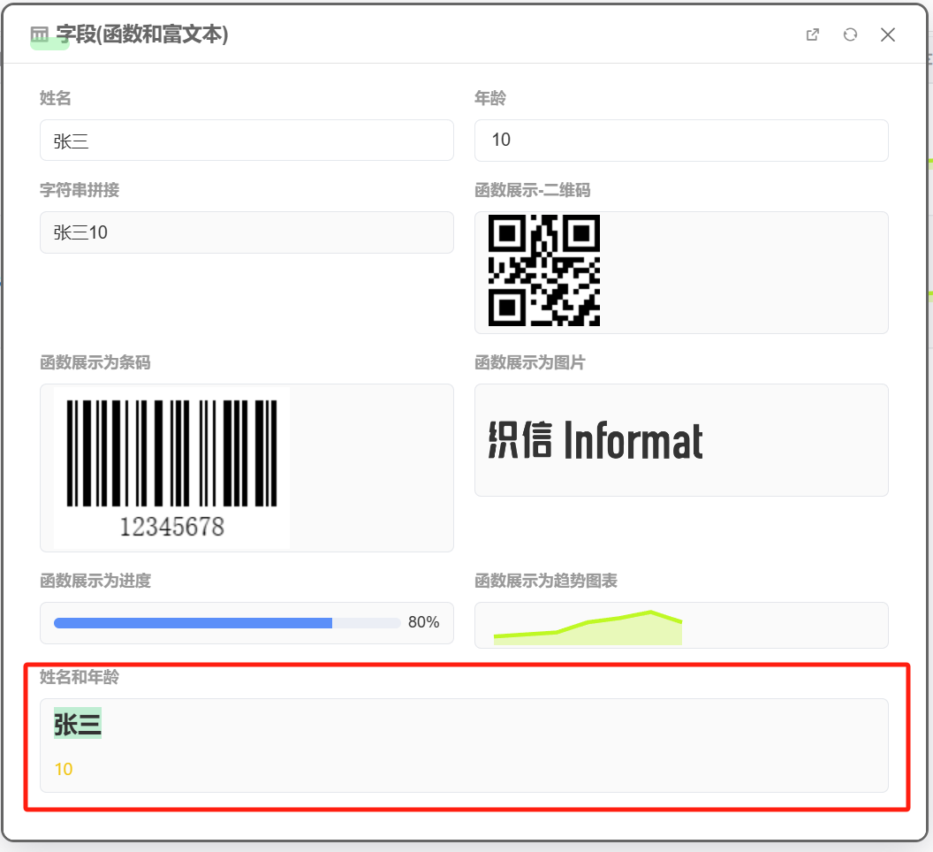Screen dimensions: 933x852
Task: Click the dialog title 字段(函数和富文本)
Action: (141, 34)
